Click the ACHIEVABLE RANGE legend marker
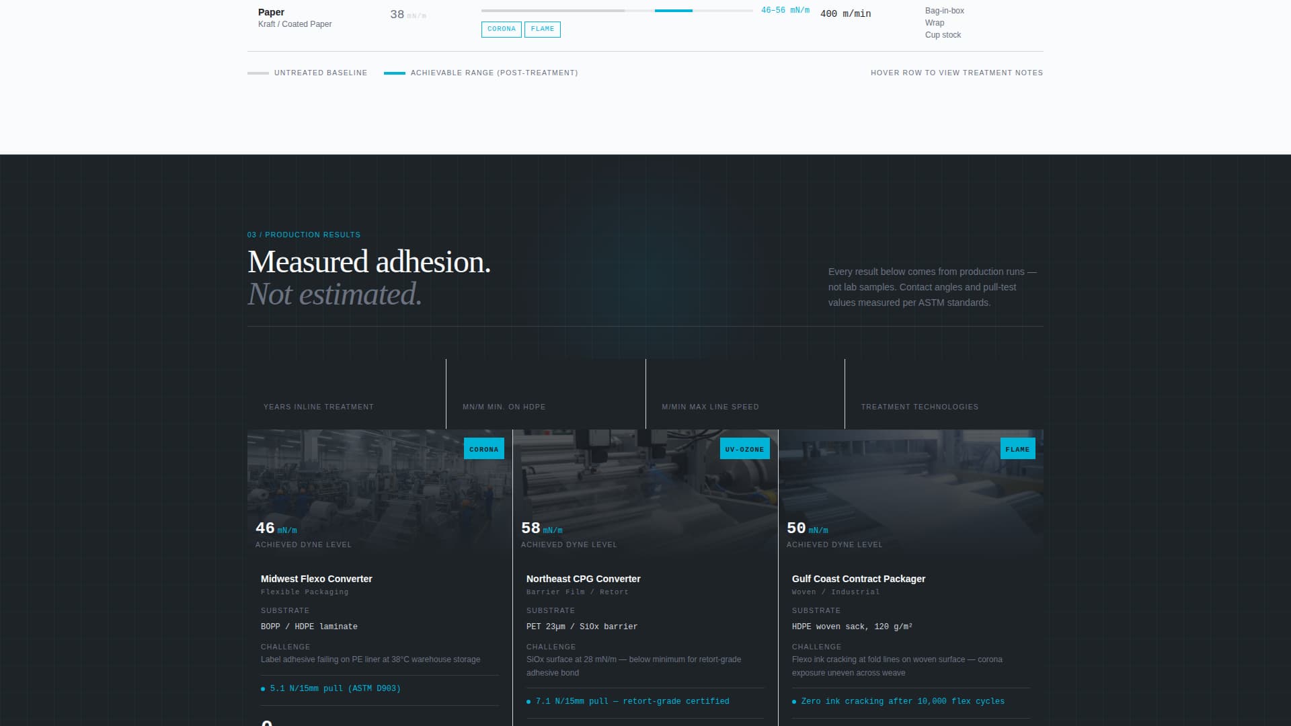 395,73
